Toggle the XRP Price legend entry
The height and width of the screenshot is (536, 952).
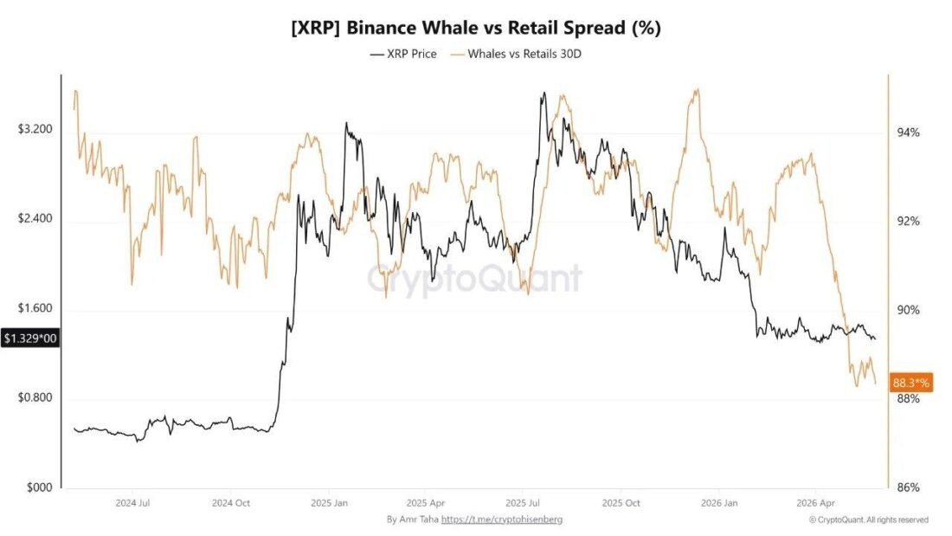pyautogui.click(x=403, y=54)
